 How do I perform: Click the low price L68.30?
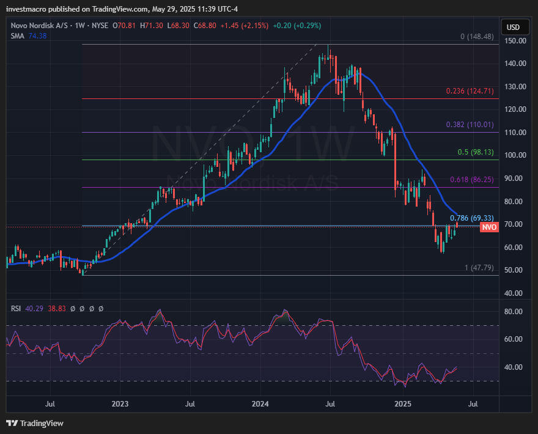point(178,26)
